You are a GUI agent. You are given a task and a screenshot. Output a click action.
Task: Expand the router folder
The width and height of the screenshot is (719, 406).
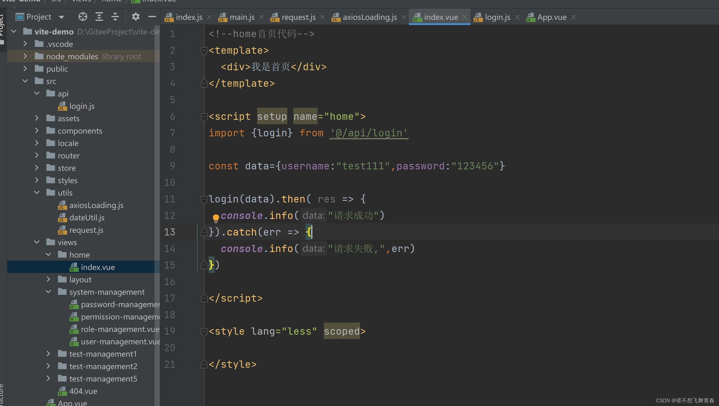(37, 155)
